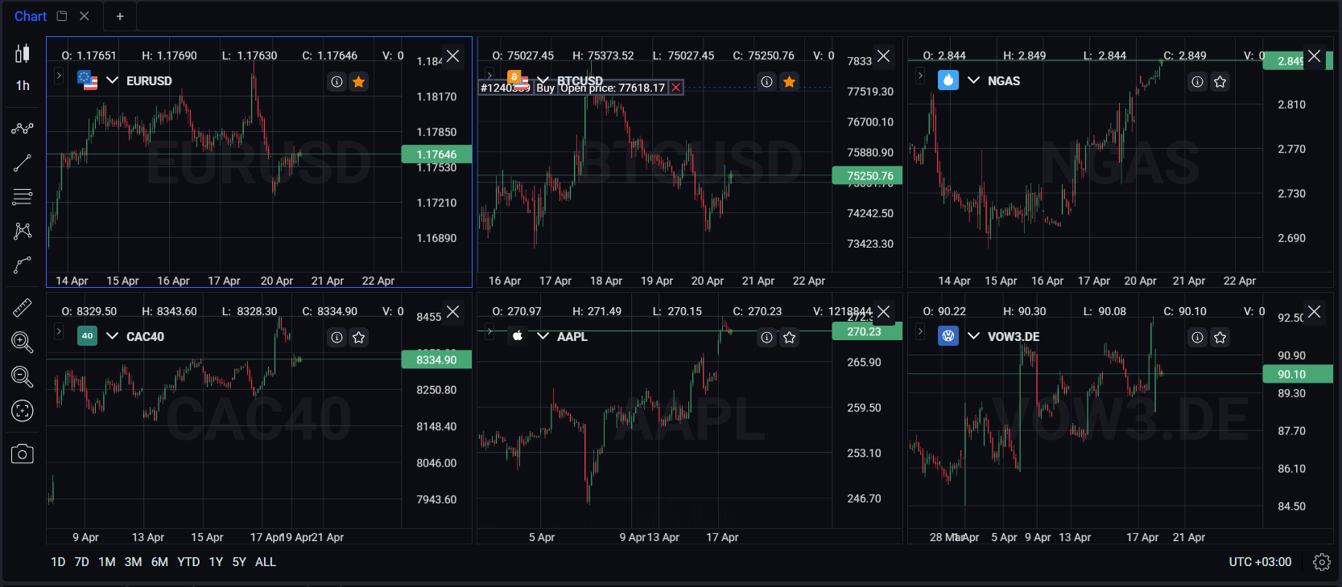The height and width of the screenshot is (587, 1342).
Task: Expand the EURUSD chart legend arrow
Action: [x=59, y=76]
